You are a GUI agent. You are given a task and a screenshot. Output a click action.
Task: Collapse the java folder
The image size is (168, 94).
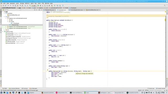[x=4, y=17]
